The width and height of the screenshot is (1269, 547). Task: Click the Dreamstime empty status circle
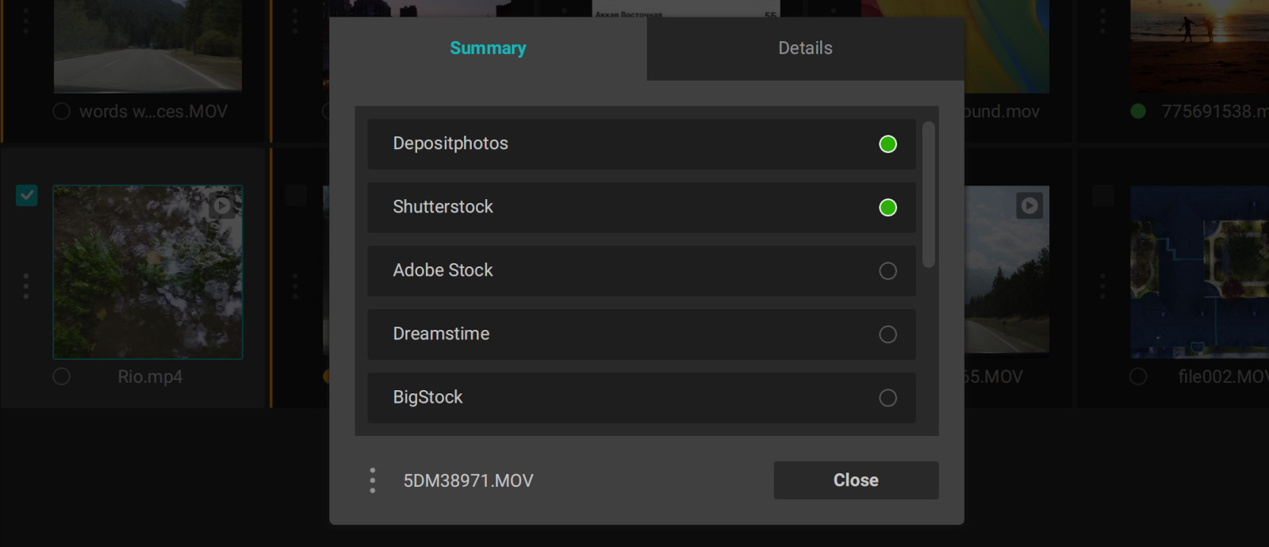coord(888,335)
